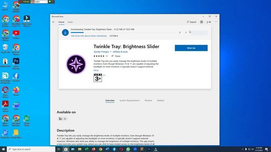Viewport: 271px width, 152px height.
Task: Open the Facebook desktop shortcut
Action: (x=16, y=77)
